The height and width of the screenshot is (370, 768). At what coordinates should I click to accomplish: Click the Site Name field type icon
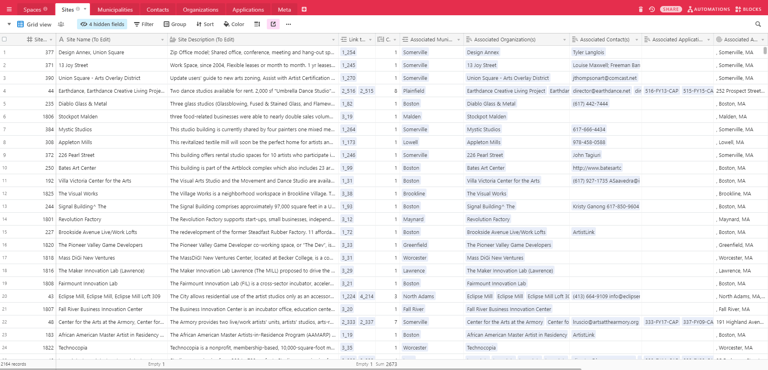[61, 39]
